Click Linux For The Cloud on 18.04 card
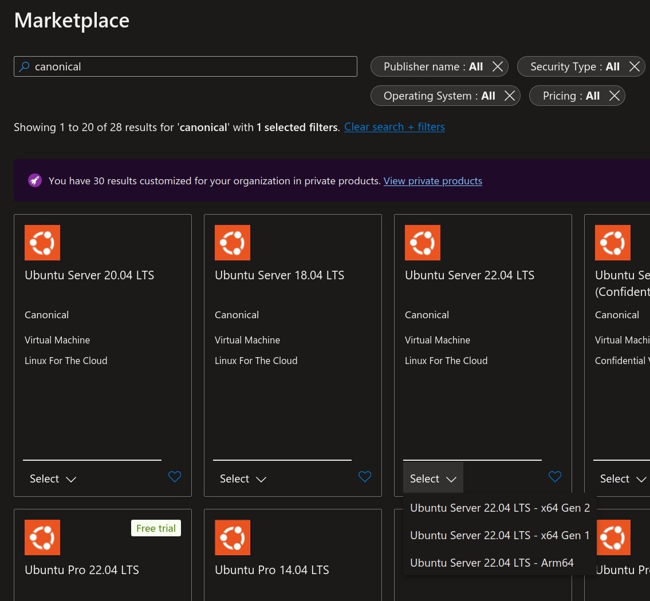Image resolution: width=650 pixels, height=601 pixels. point(256,361)
